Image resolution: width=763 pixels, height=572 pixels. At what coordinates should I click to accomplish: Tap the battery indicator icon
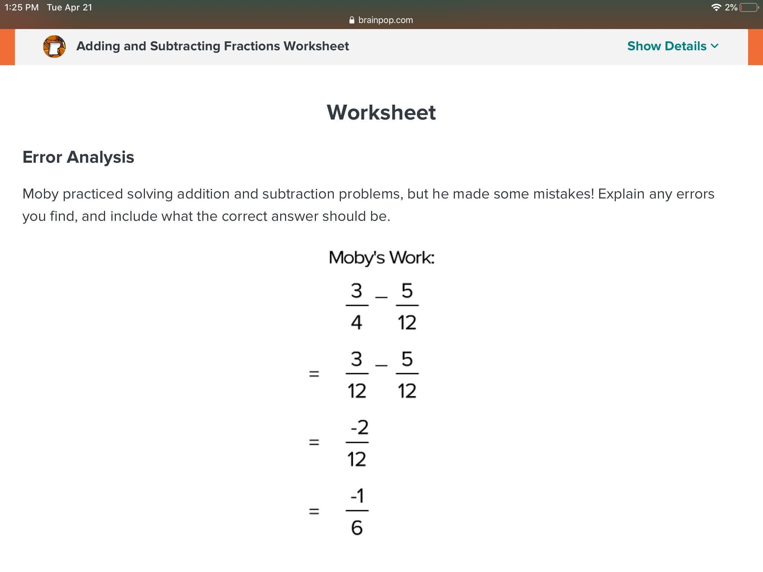pos(749,7)
